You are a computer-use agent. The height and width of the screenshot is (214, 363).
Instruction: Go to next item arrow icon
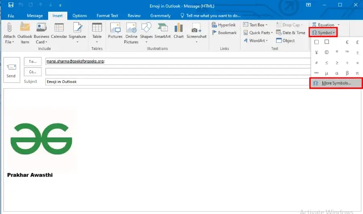coord(50,5)
